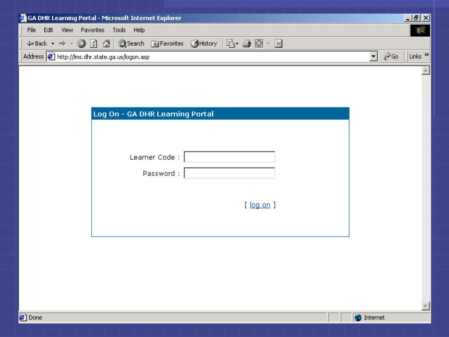Click the Edit page toolbar icon
Viewport: 449px width, 337px height.
pyautogui.click(x=259, y=43)
